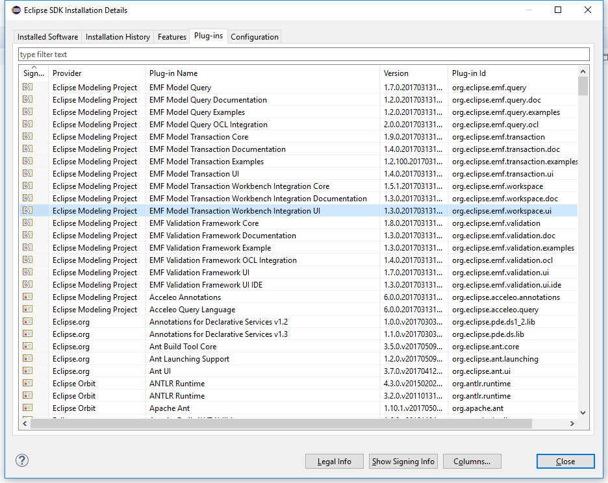Click unsigned icon for Acceleo Annotations row
608x483 pixels.
pyautogui.click(x=27, y=297)
